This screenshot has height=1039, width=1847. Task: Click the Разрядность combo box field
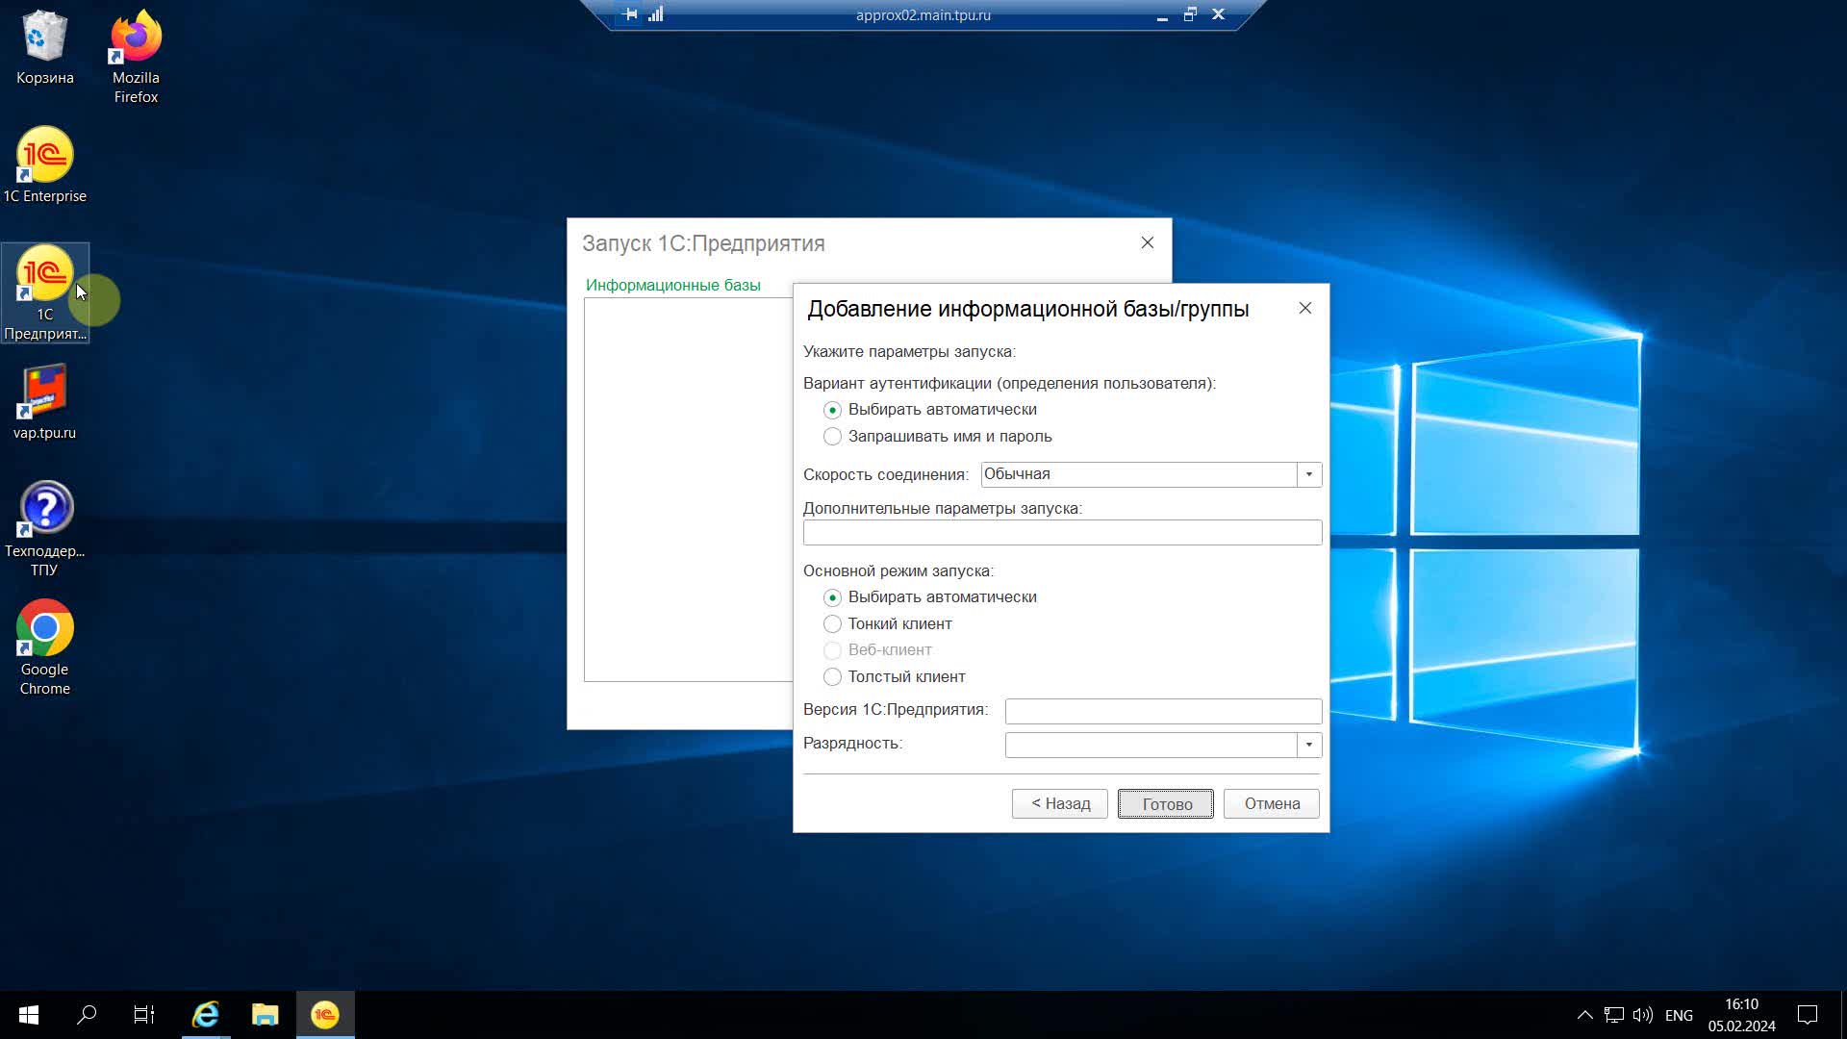pyautogui.click(x=1151, y=745)
